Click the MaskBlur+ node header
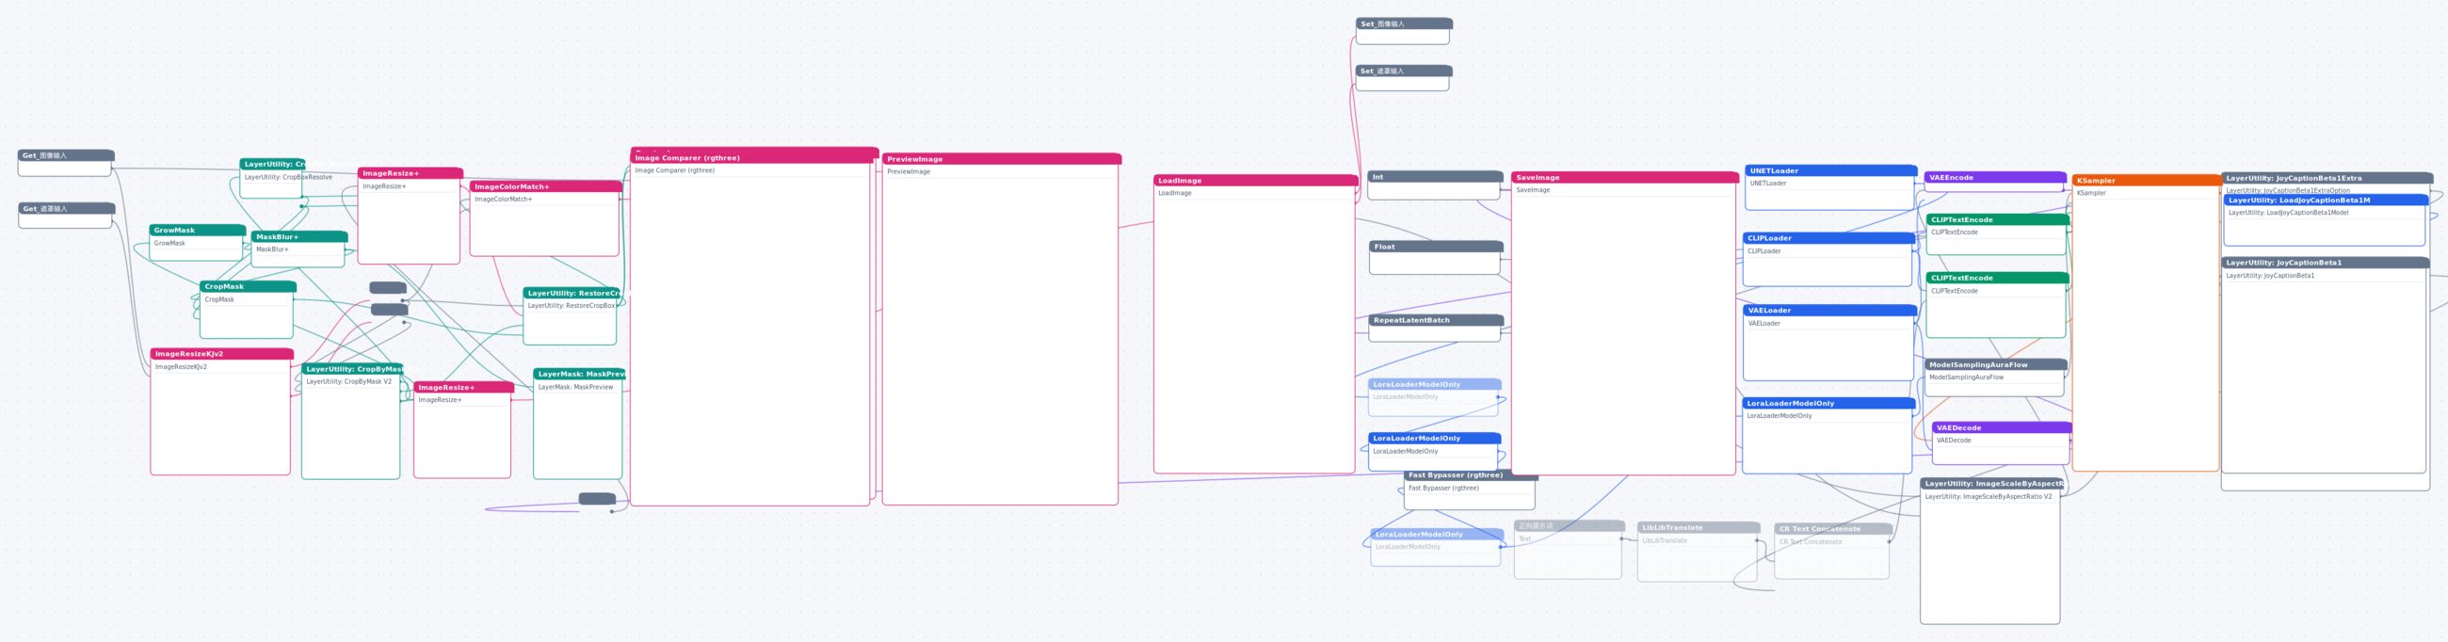 pyautogui.click(x=299, y=236)
